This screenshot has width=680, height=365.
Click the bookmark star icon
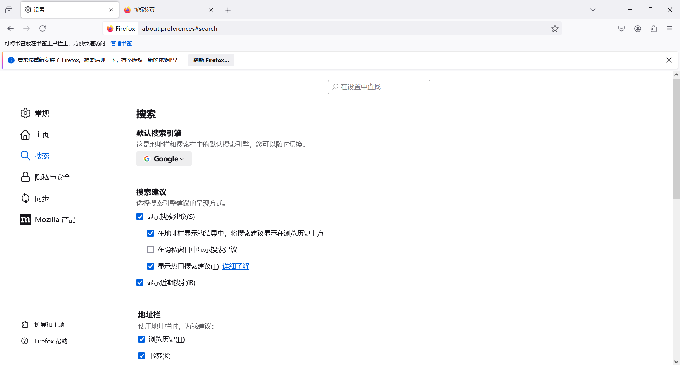pos(555,28)
